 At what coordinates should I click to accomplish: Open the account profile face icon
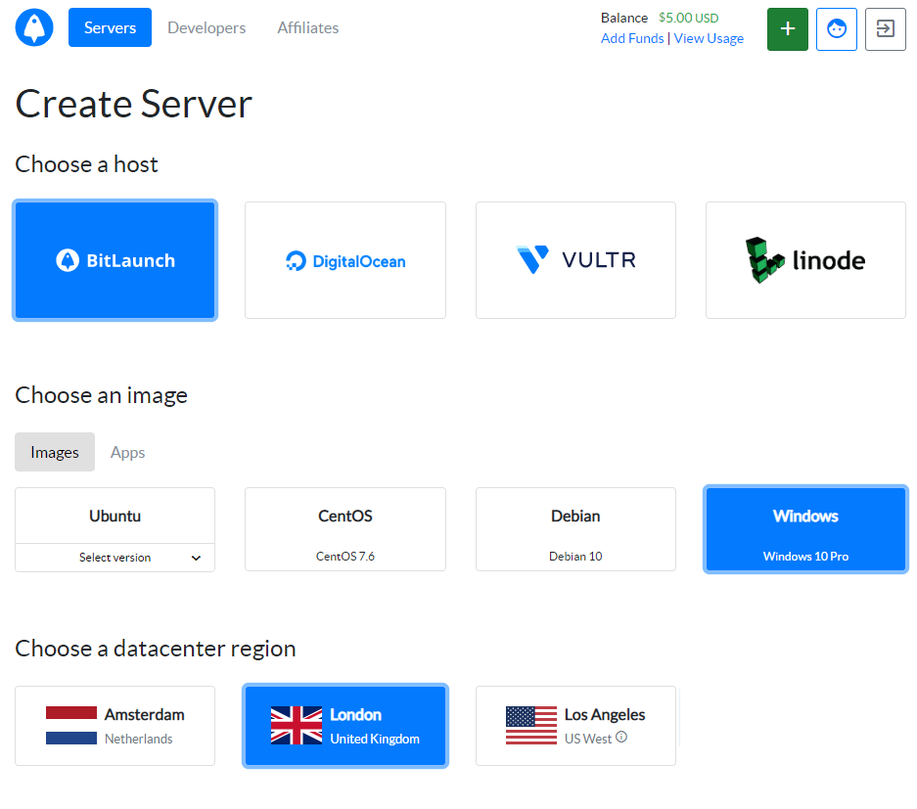837,28
